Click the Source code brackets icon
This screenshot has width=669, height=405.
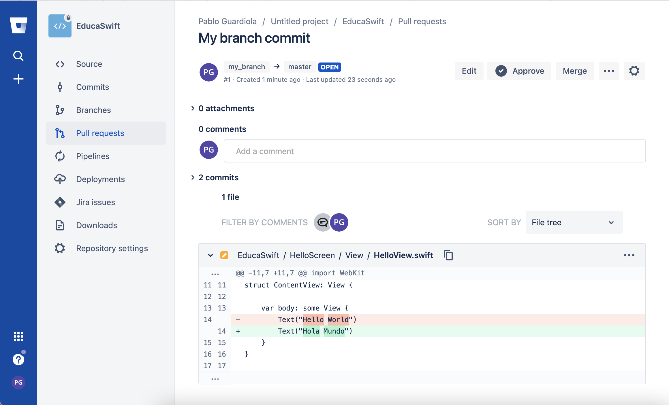click(x=60, y=64)
